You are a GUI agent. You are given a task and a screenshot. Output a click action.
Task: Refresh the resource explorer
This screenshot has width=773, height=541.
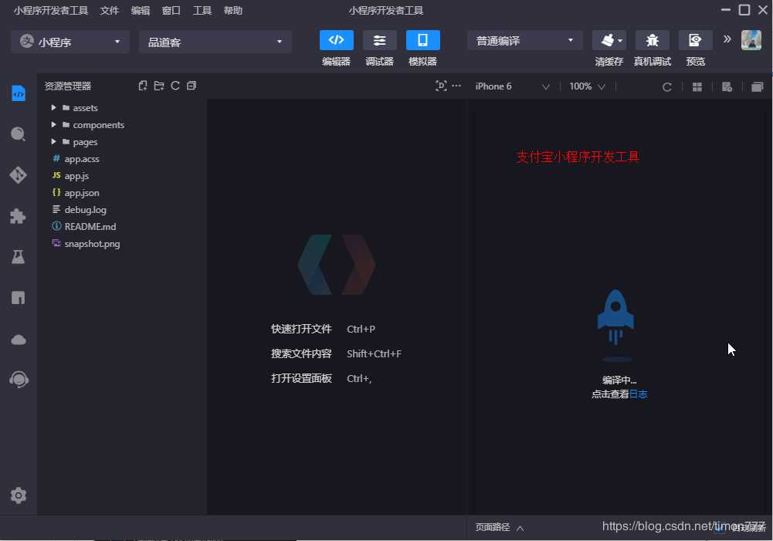pyautogui.click(x=175, y=86)
